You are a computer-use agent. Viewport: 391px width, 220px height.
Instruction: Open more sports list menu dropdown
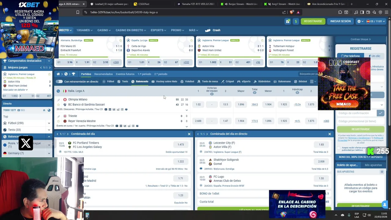tap(313, 82)
